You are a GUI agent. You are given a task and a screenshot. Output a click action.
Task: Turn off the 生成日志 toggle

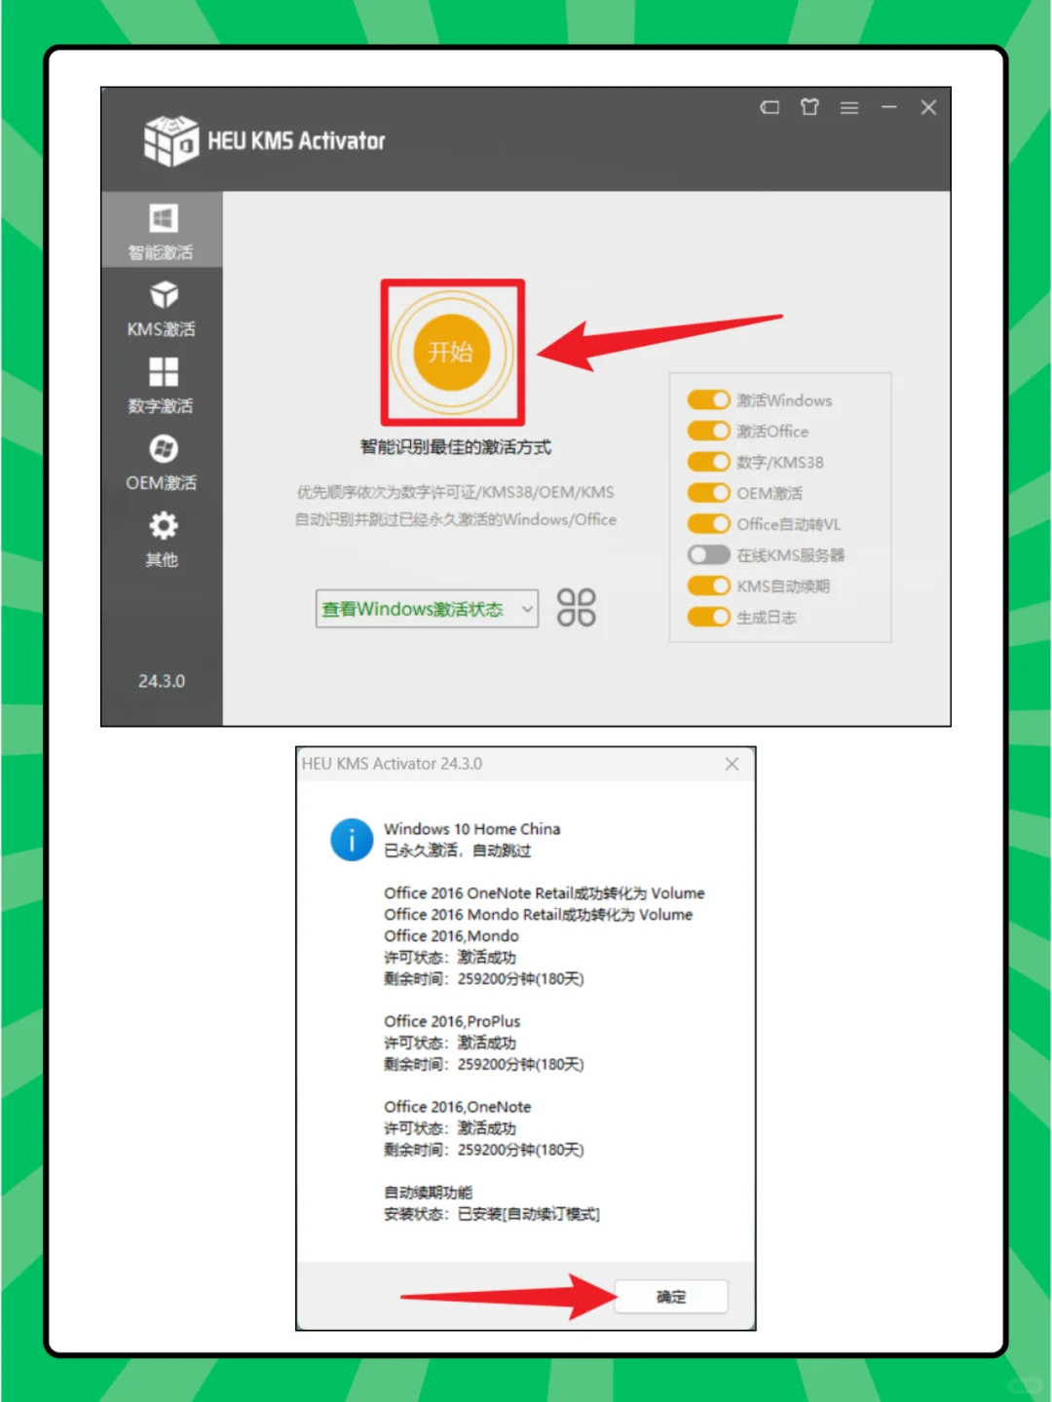coord(708,617)
